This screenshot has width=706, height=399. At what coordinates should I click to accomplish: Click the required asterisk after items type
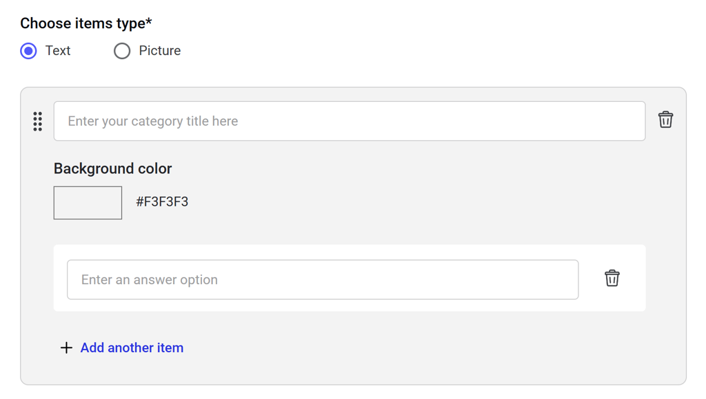click(149, 22)
